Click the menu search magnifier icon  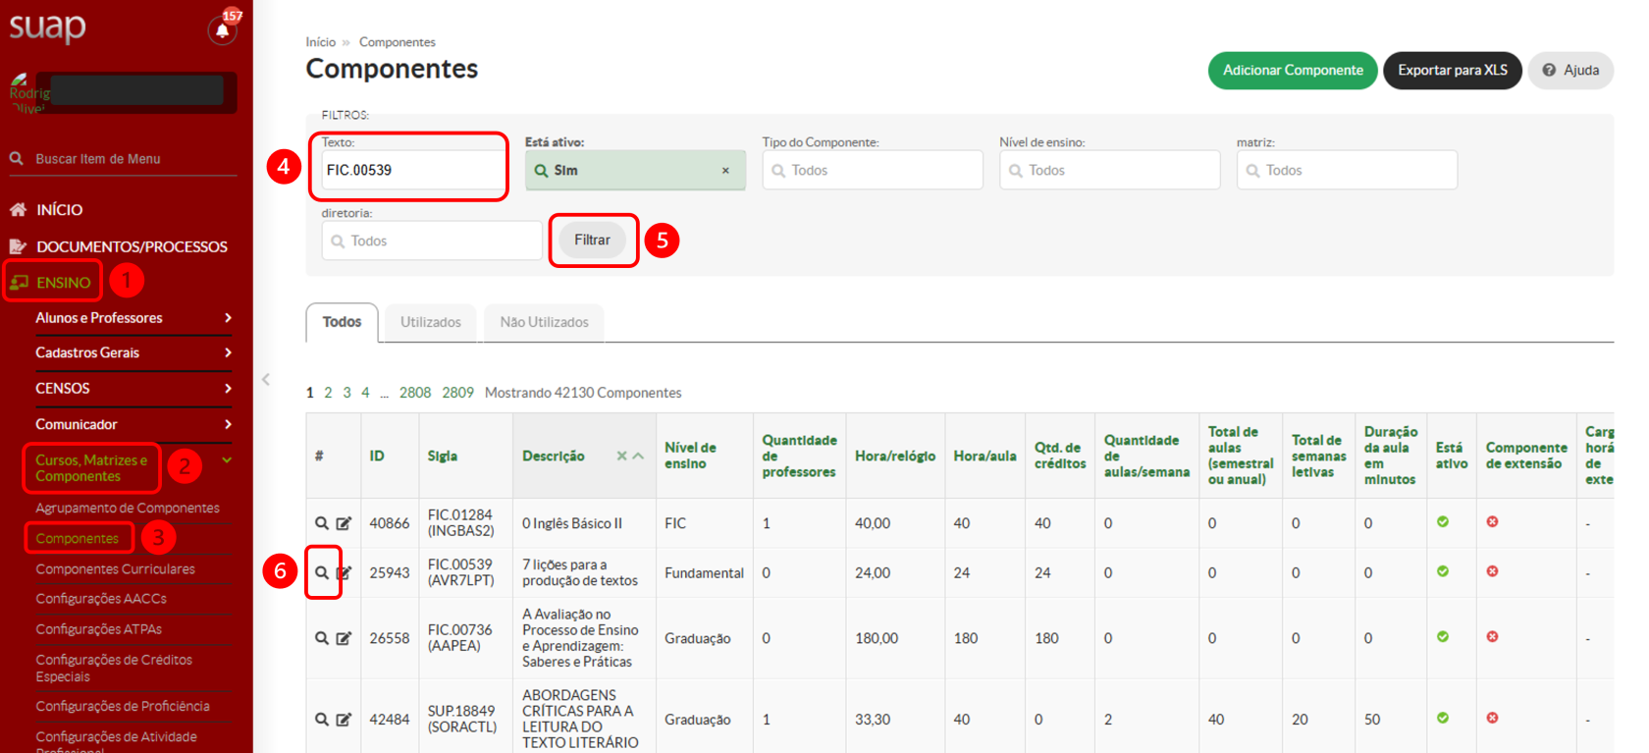coord(17,158)
